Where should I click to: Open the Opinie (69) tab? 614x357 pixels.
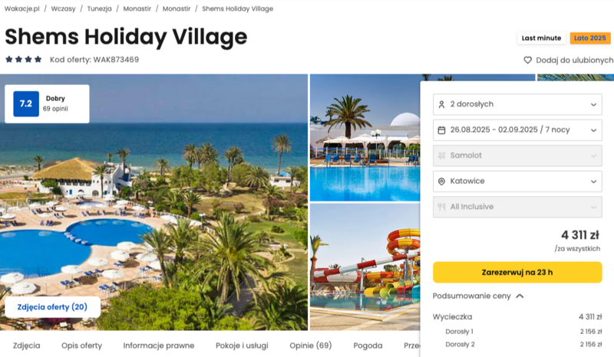coord(311,346)
